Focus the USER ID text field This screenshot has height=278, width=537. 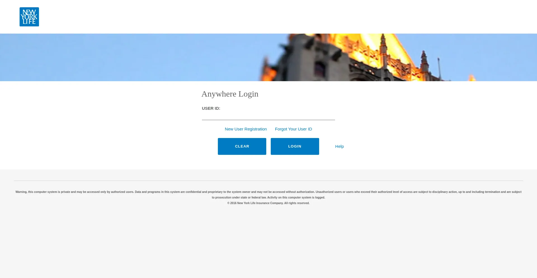[x=268, y=115]
